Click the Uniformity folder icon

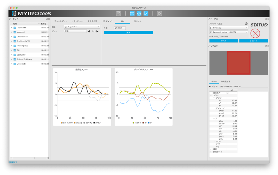(x=15, y=64)
